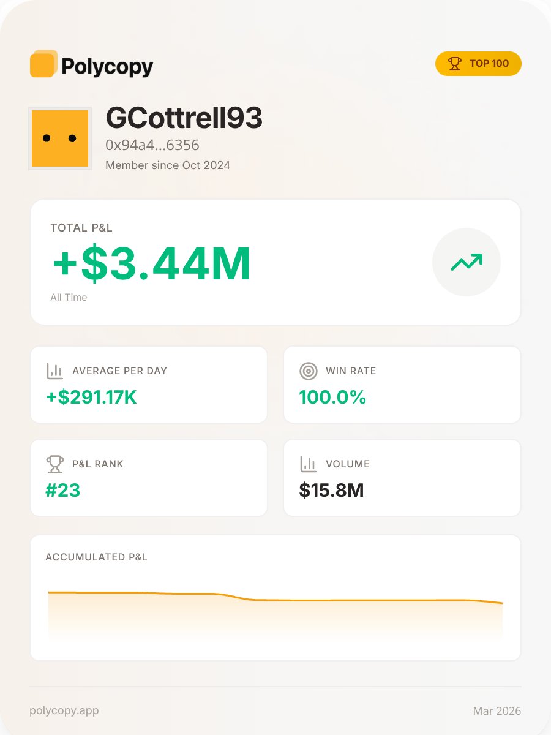Click the AVERAGE PER DAY label
This screenshot has height=735, width=551.
[119, 371]
